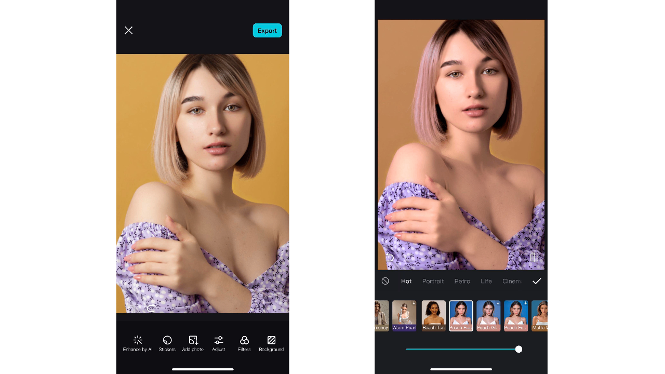Click the Export button
This screenshot has height=374, width=665.
point(267,30)
